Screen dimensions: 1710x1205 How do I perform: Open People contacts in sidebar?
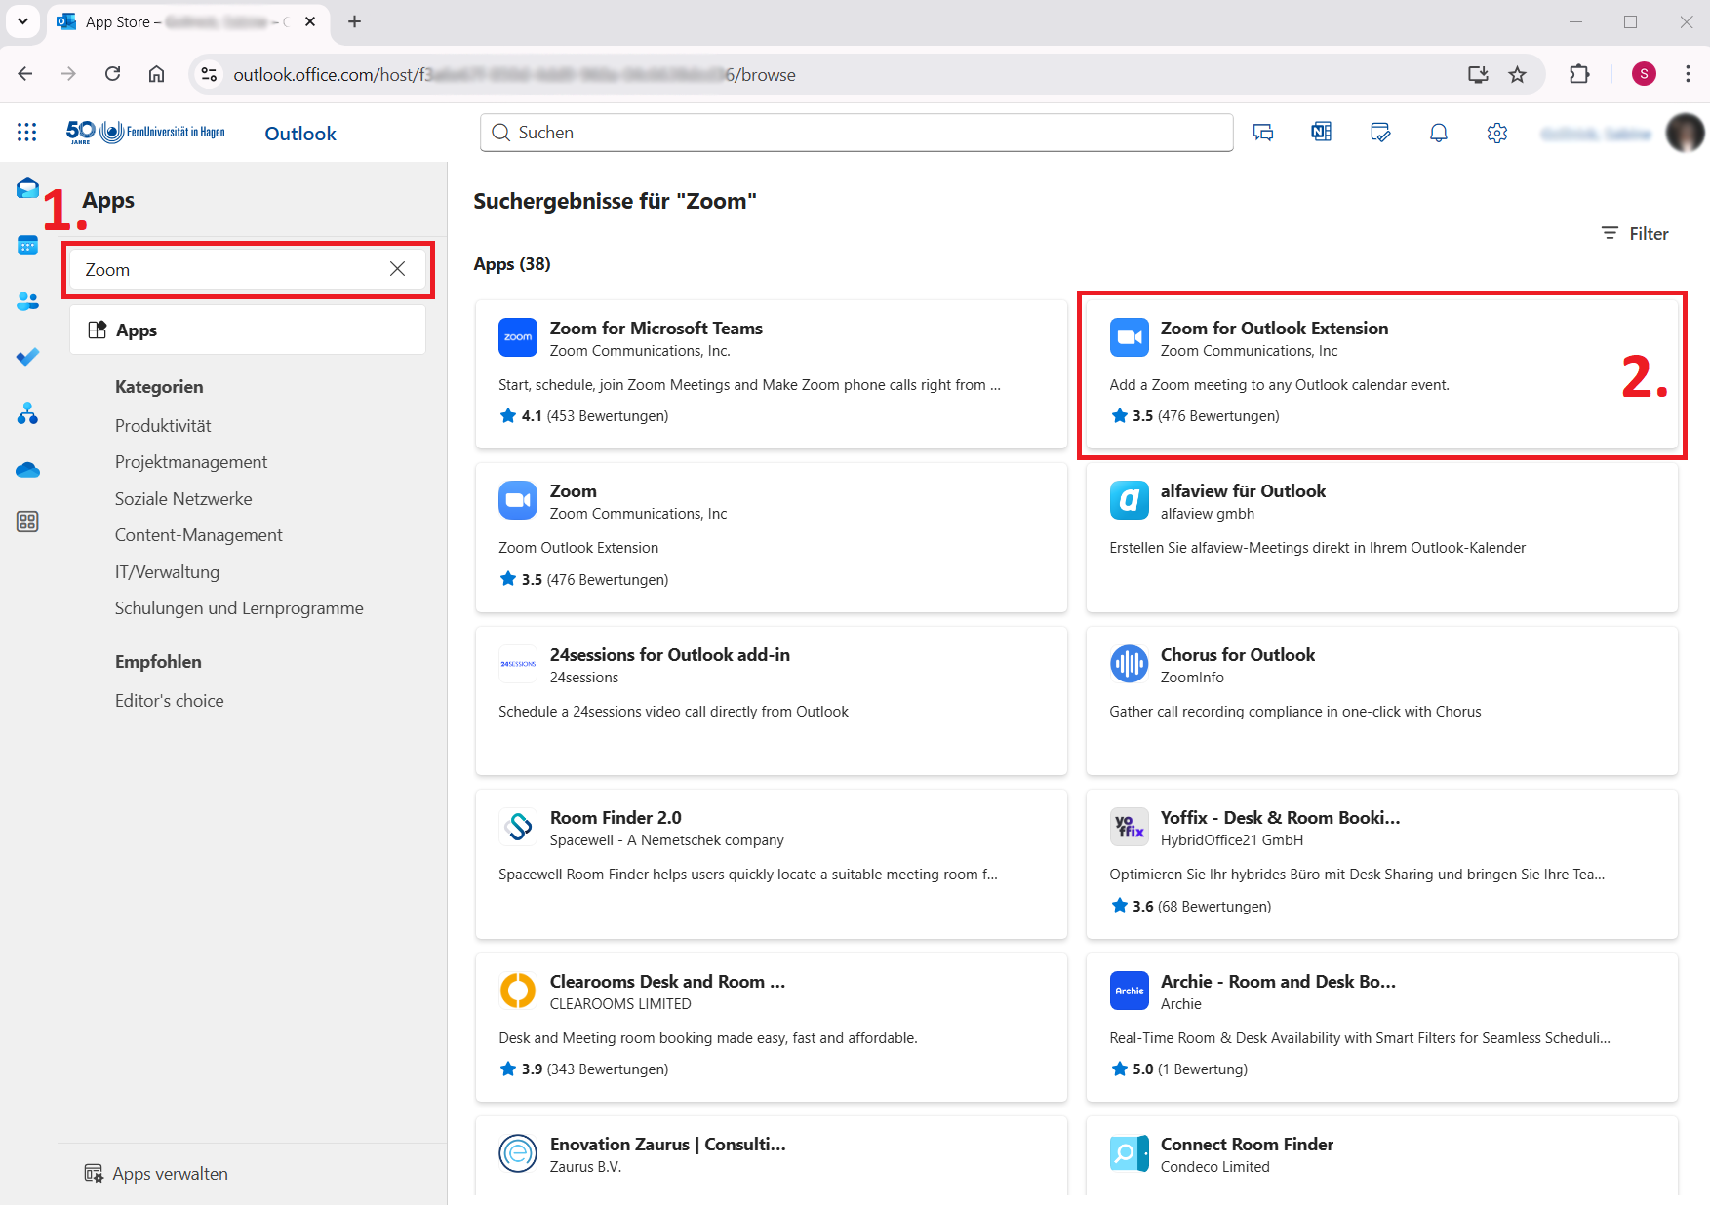point(27,301)
